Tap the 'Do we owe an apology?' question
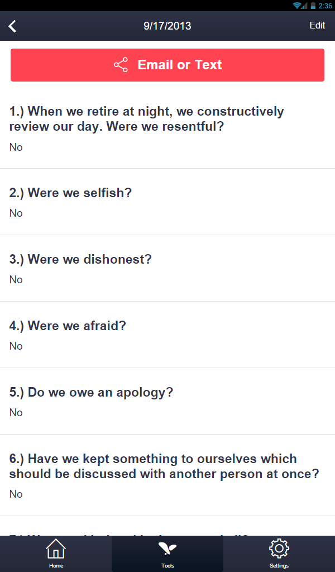The image size is (335, 572). tap(100, 392)
